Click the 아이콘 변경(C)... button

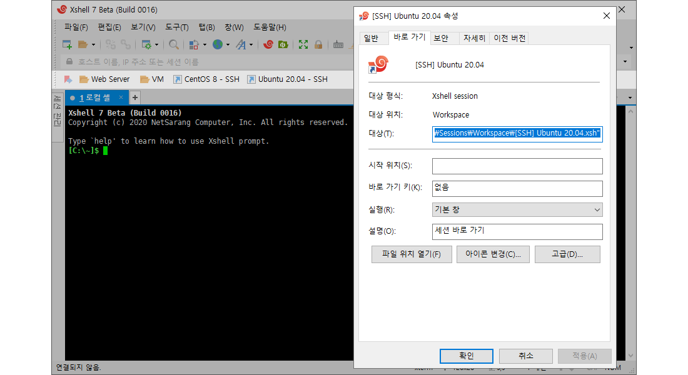click(x=493, y=254)
